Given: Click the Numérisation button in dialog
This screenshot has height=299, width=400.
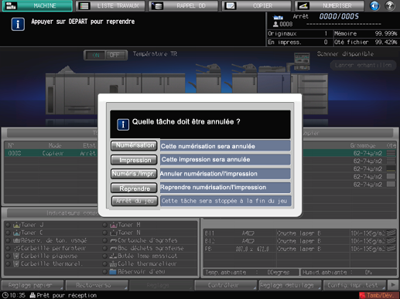Looking at the screenshot, I should pyautogui.click(x=134, y=145).
